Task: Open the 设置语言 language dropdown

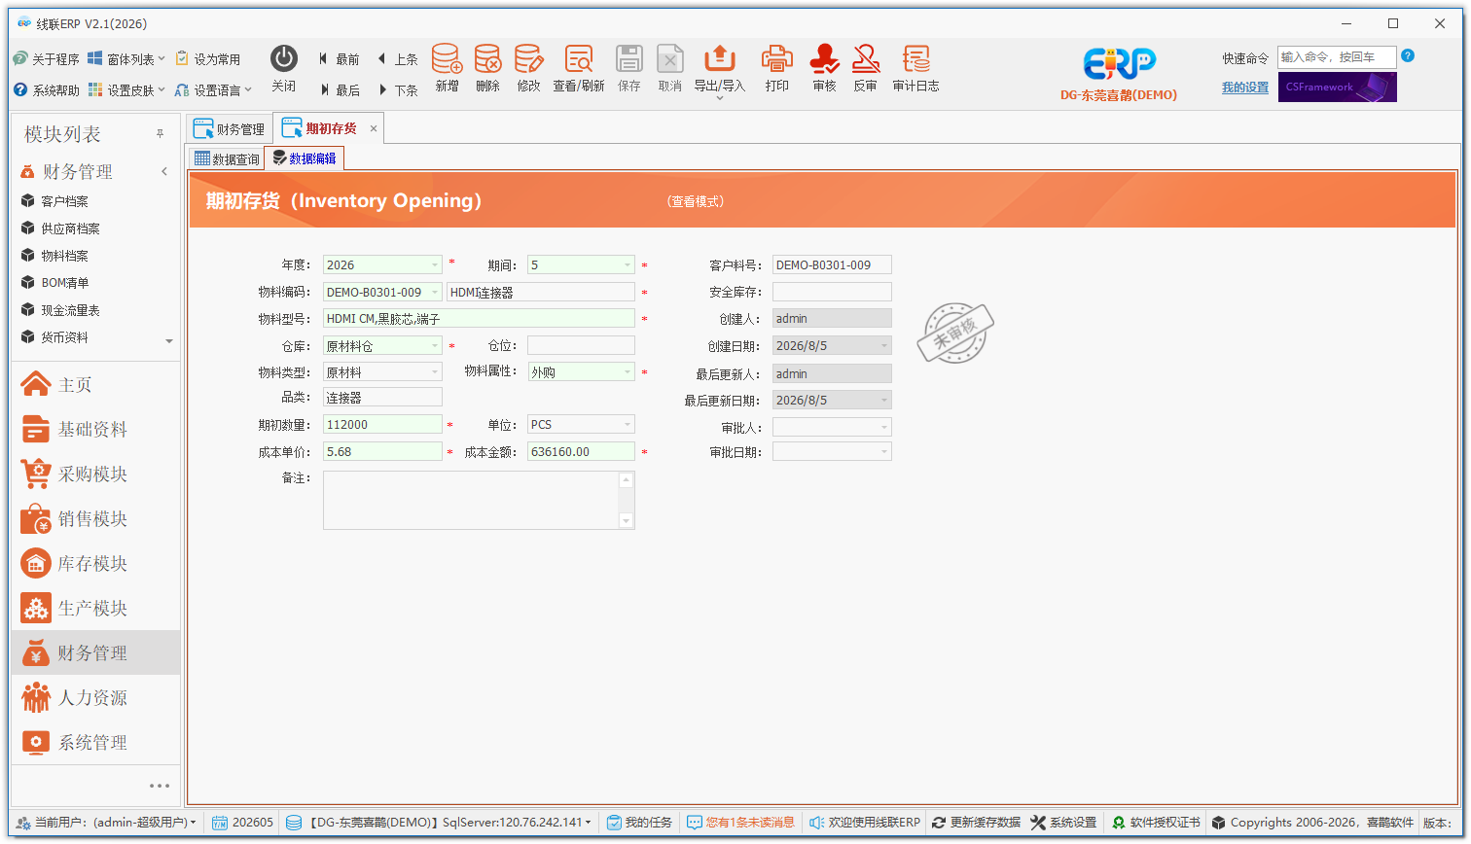Action: click(213, 90)
